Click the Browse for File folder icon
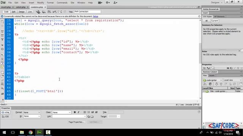 click(92, 117)
